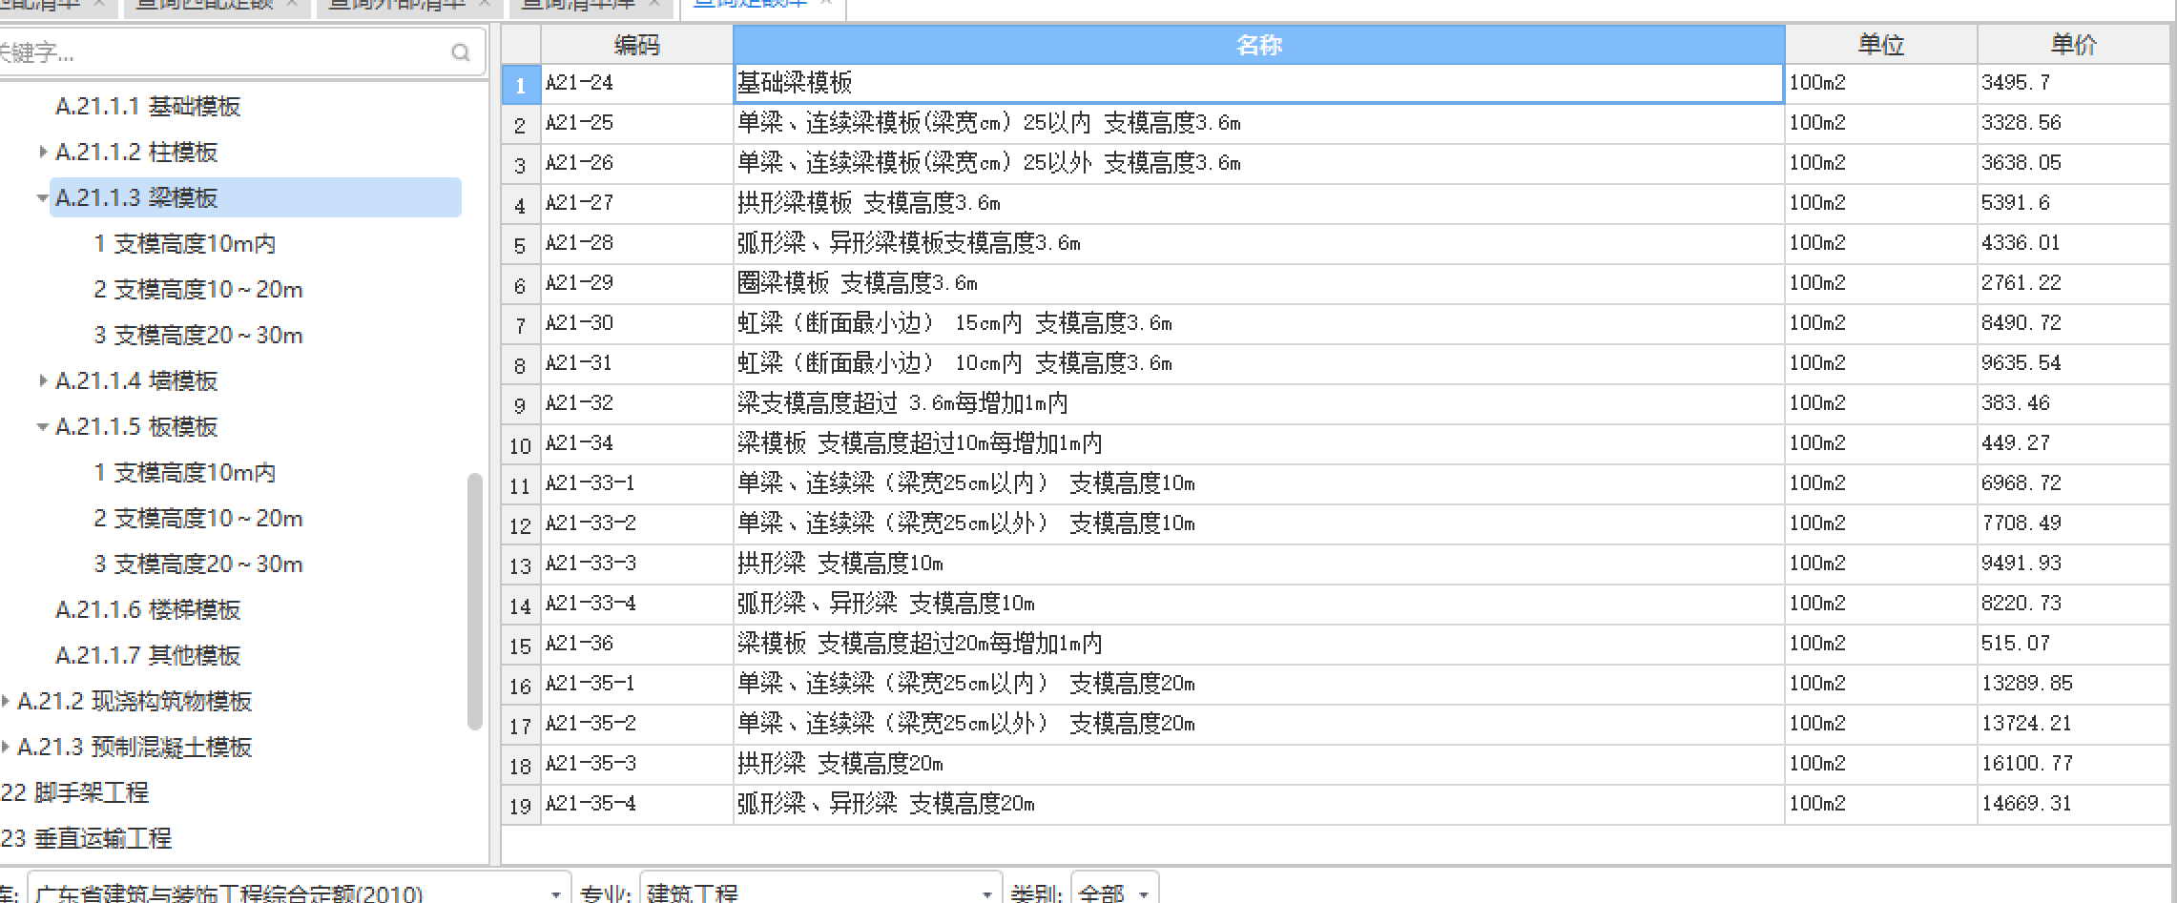Click code cell A21-29
The width and height of the screenshot is (2177, 903).
pos(636,283)
